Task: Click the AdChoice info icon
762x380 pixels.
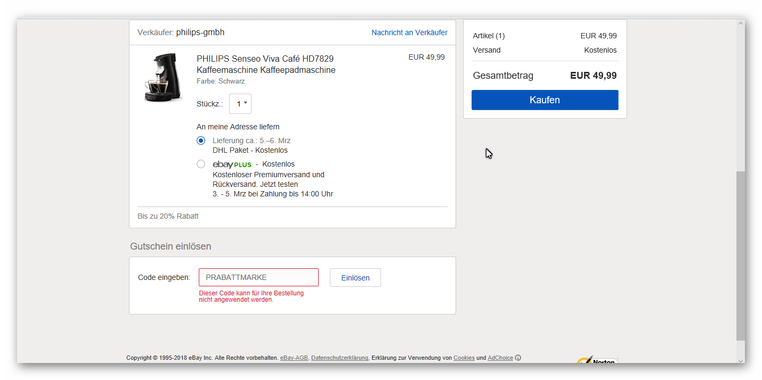Action: tap(518, 358)
